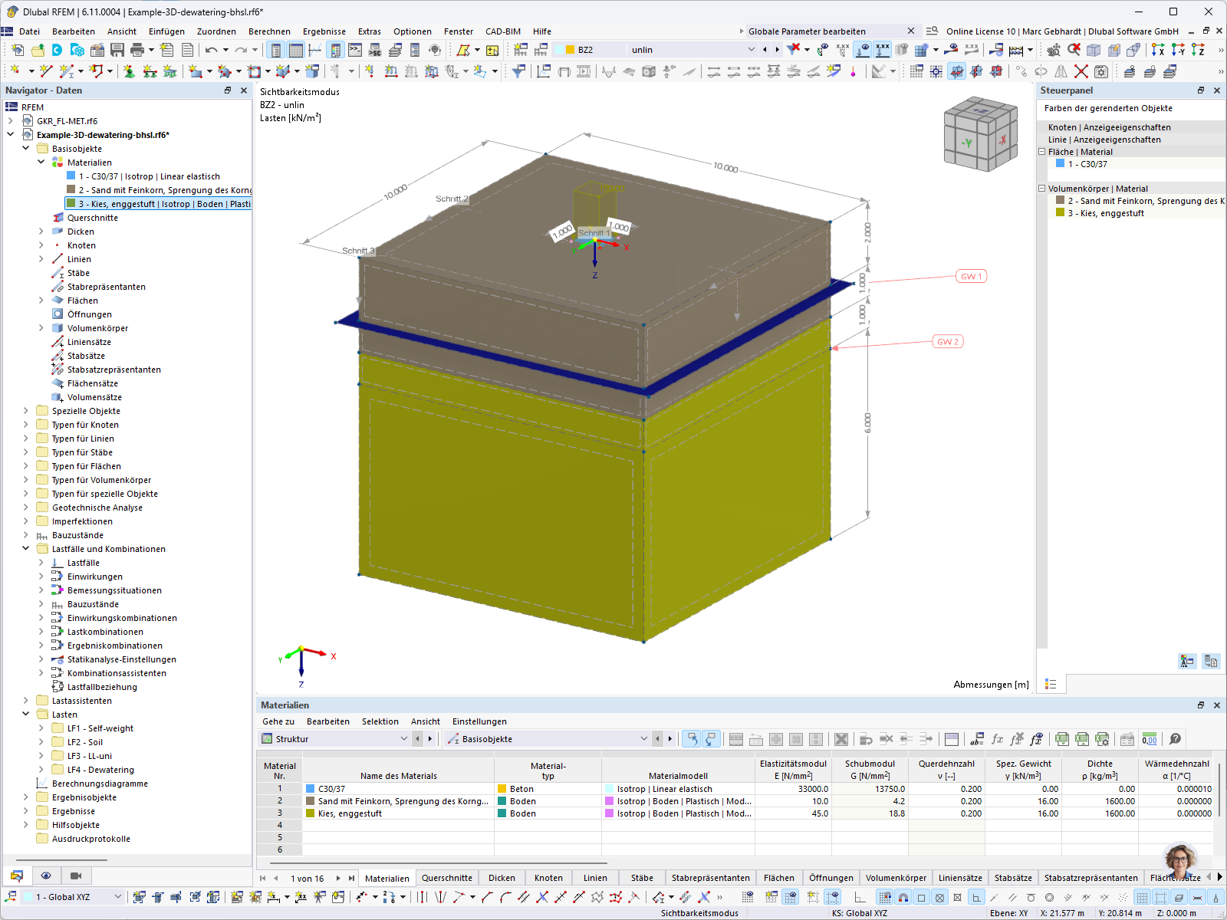This screenshot has height=920, width=1227.
Task: Collapse the Volumenkörper Material group in the Steuerpanel
Action: tap(1041, 188)
